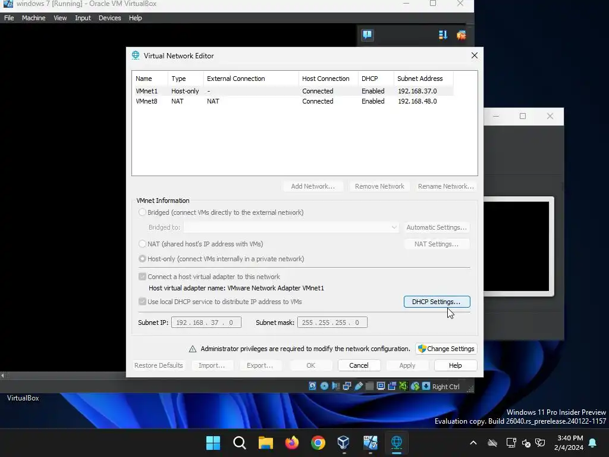Launch Firefox from the taskbar
This screenshot has width=609, height=457.
(x=291, y=443)
